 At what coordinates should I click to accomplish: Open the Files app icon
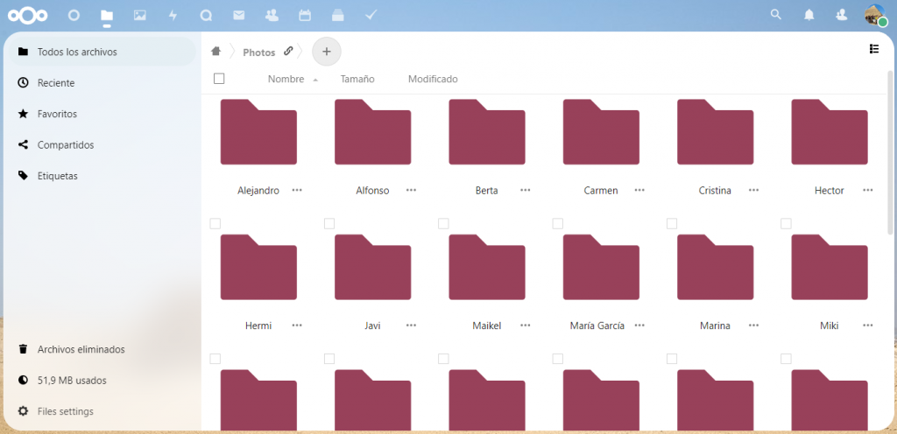point(106,16)
